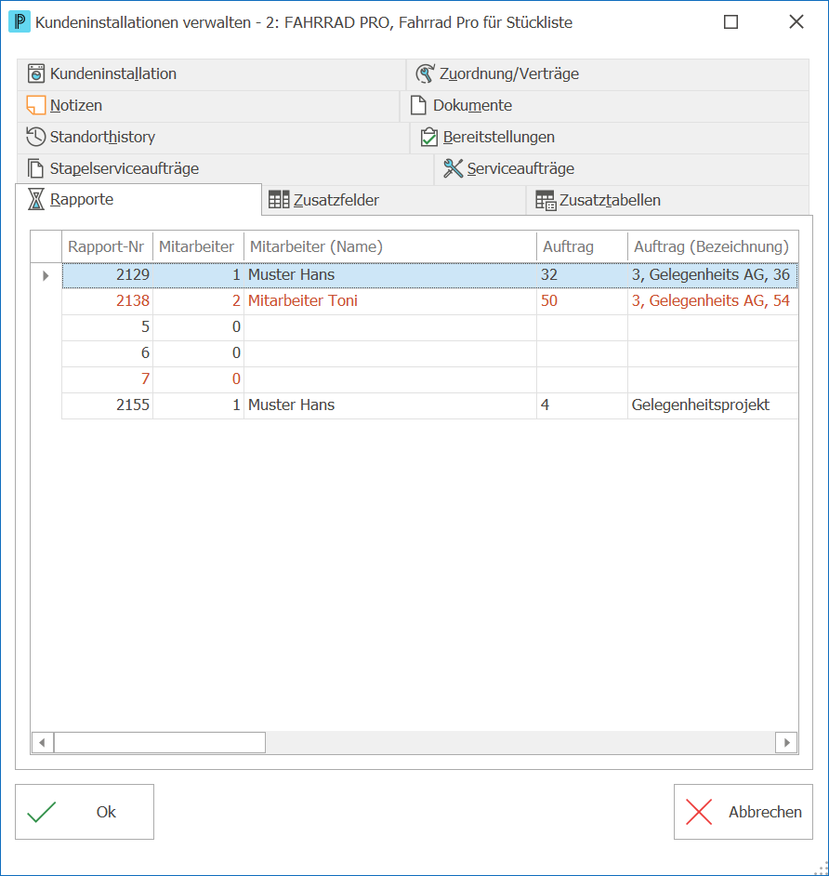Switch to the Serviceaufträge tab
This screenshot has width=829, height=876.
point(622,168)
